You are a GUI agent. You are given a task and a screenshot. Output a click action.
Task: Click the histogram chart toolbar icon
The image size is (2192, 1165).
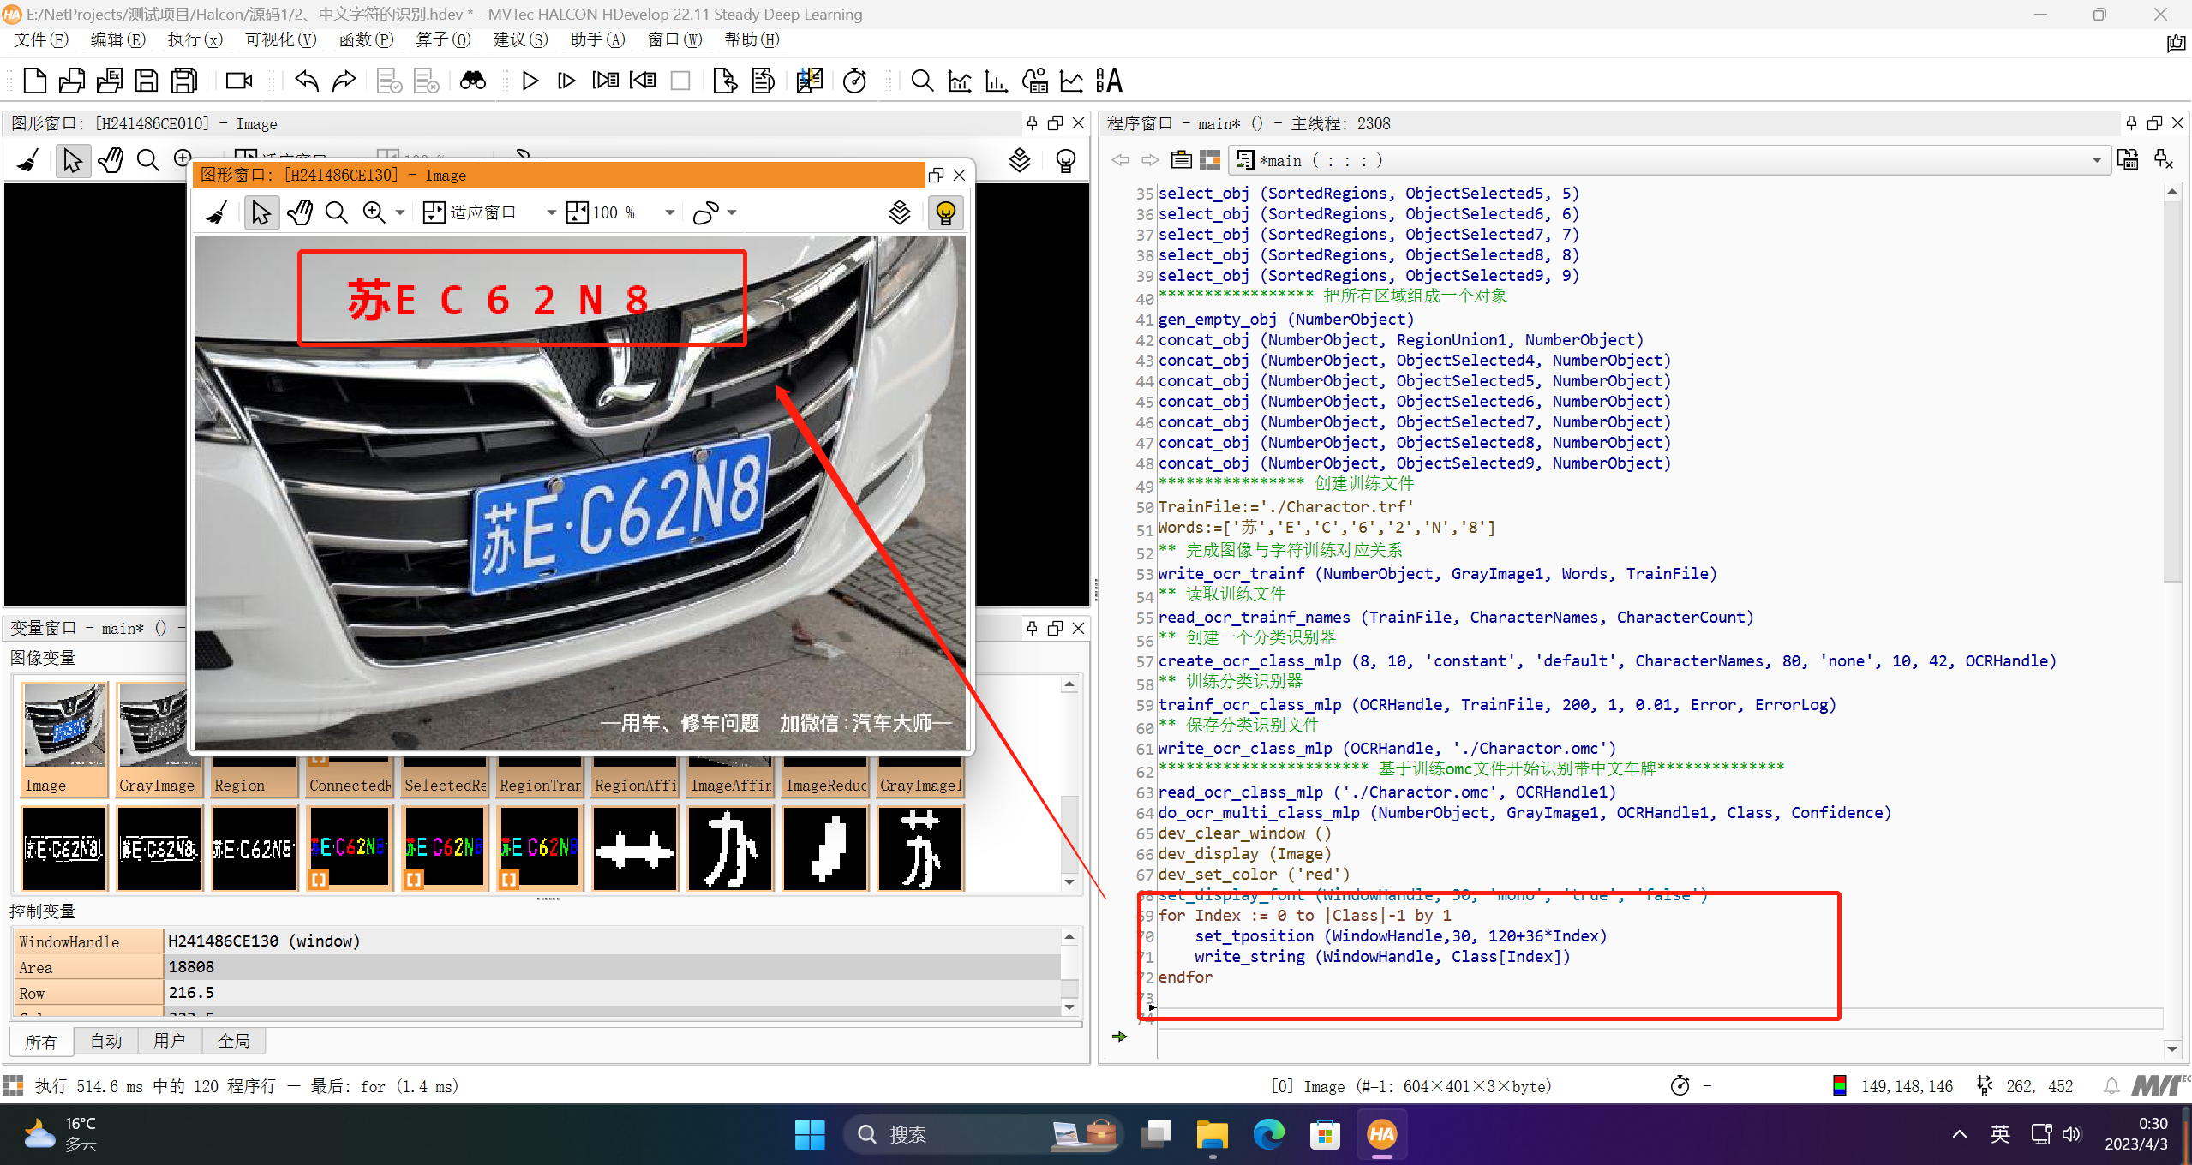996,81
